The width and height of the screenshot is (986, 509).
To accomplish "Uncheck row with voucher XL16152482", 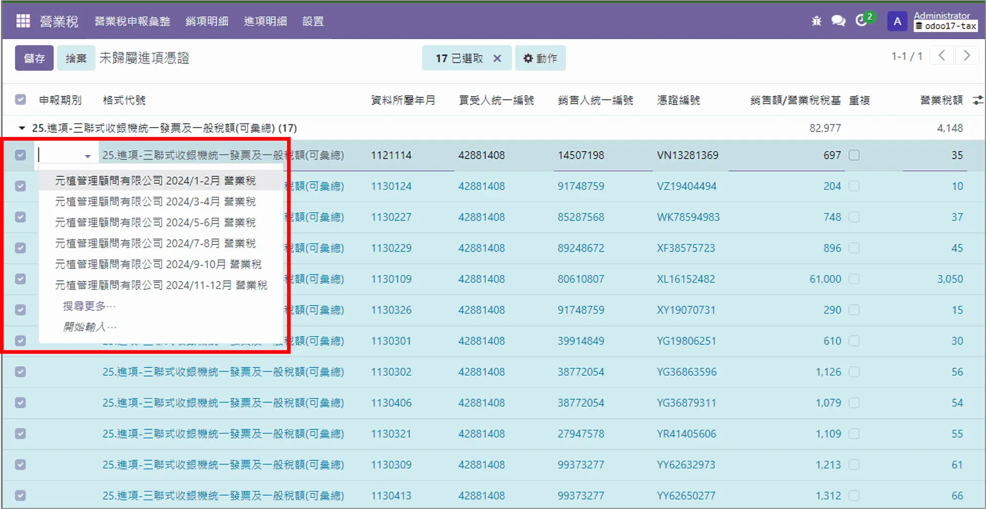I will tap(21, 279).
